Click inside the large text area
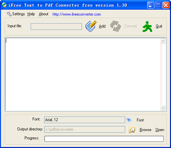The width and height of the screenshot is (171, 148). click(83, 74)
